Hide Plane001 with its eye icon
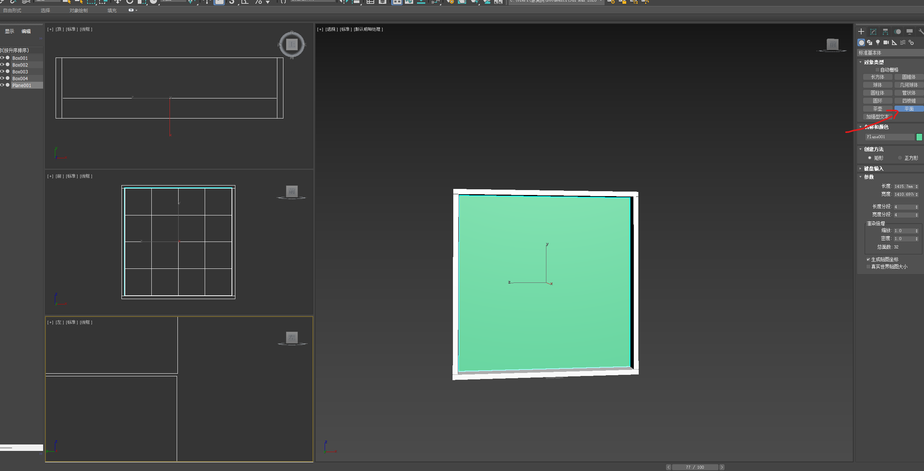Viewport: 924px width, 471px height. 2,85
